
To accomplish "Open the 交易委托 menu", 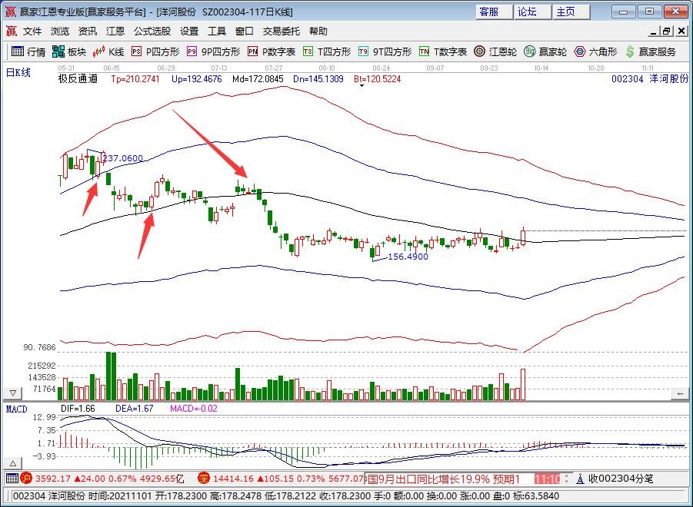I will [x=282, y=31].
